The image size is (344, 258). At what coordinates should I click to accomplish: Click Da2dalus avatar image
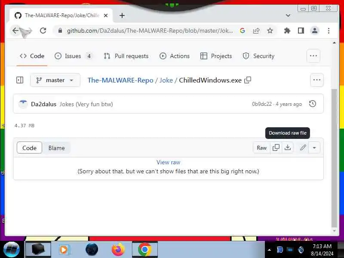[x=23, y=104]
